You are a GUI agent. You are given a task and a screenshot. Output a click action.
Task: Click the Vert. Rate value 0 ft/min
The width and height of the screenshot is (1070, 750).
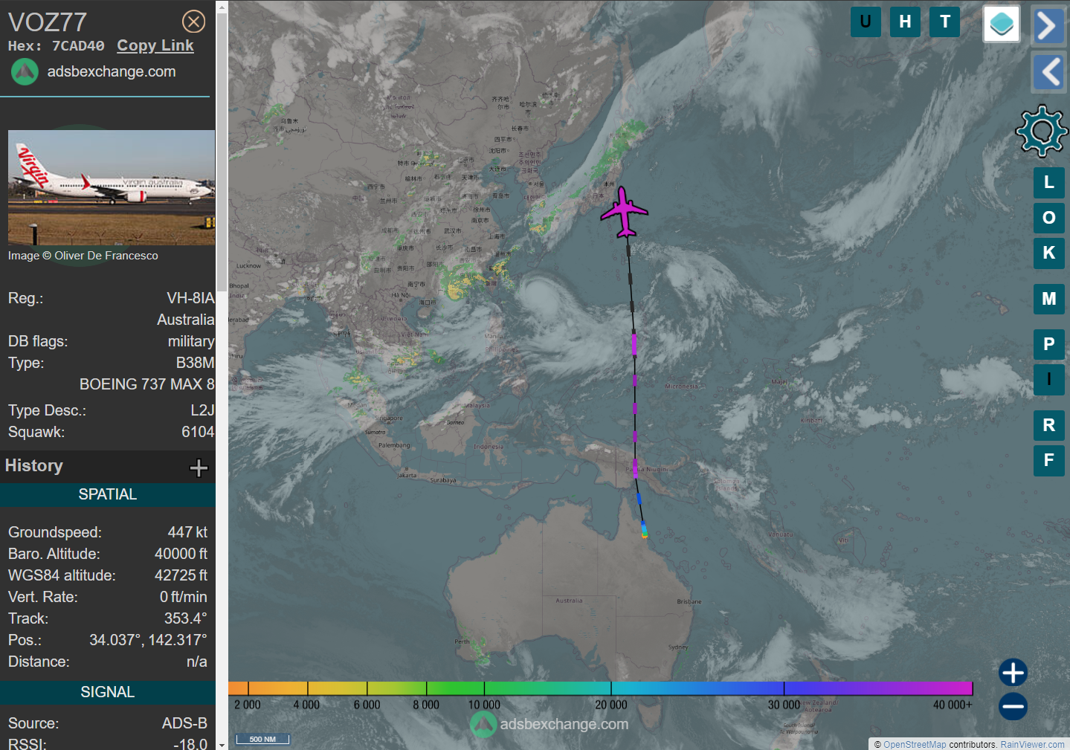click(184, 597)
